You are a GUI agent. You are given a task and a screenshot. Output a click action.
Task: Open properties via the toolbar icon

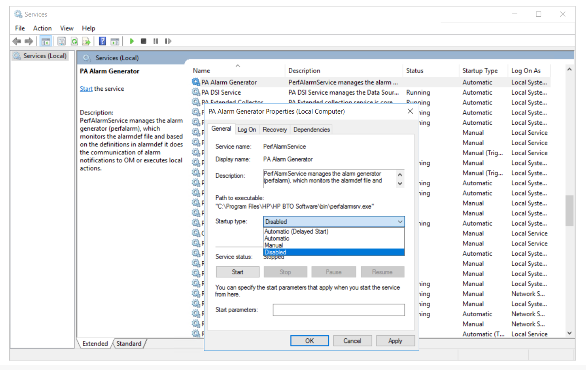62,41
